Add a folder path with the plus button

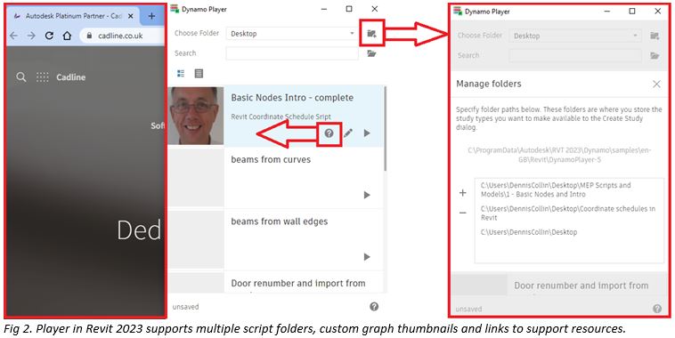463,193
